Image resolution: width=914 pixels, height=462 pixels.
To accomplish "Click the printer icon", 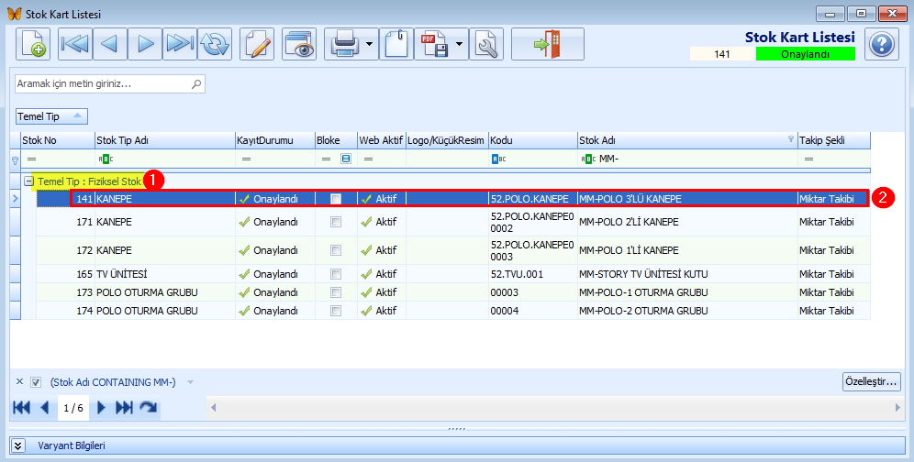I will pyautogui.click(x=344, y=44).
